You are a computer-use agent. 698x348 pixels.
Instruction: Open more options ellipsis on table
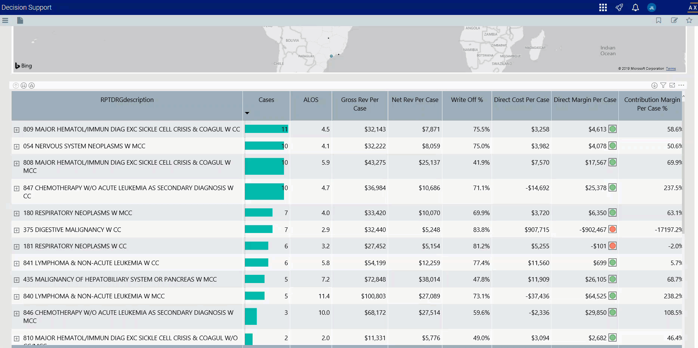click(681, 86)
